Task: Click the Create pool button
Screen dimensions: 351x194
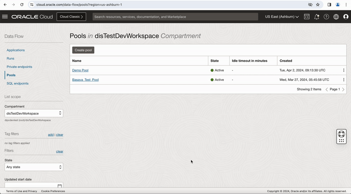Action: coord(83,50)
